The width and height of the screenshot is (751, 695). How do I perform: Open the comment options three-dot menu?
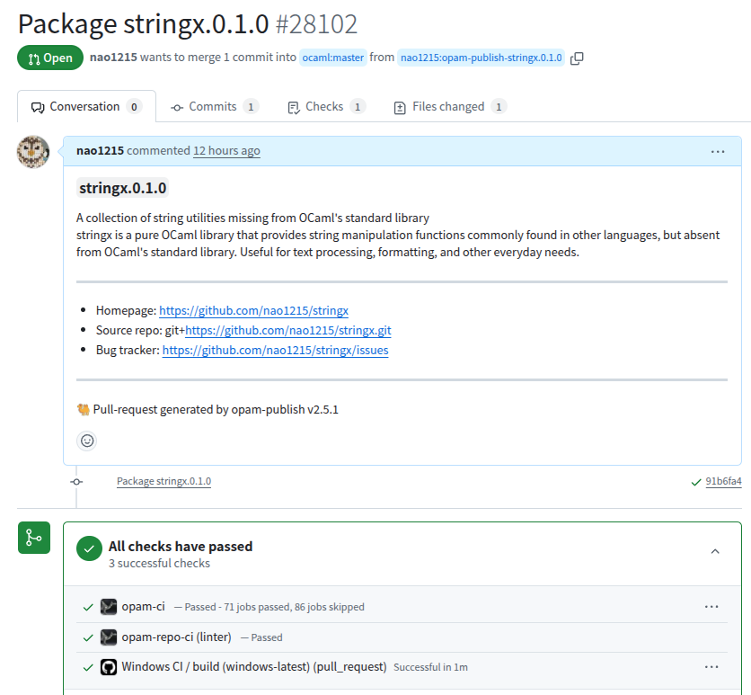click(x=717, y=152)
